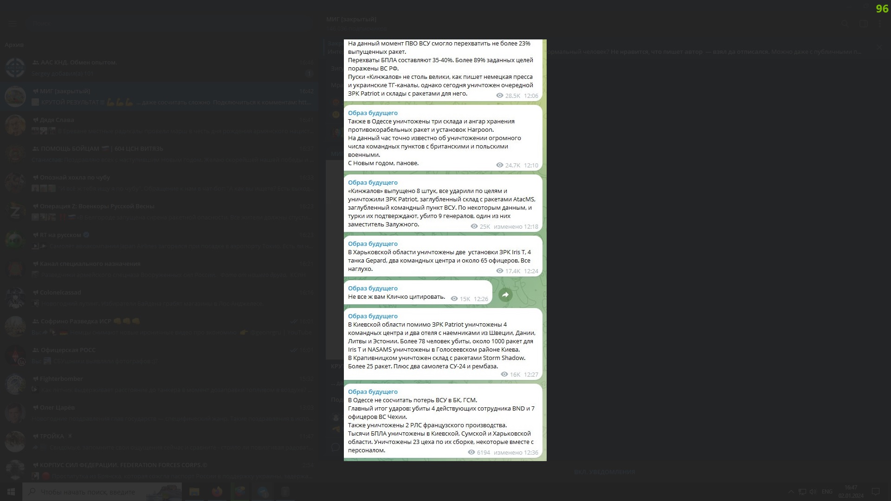Open the Олег Царёв channel
The width and height of the screenshot is (891, 501).
click(x=159, y=413)
